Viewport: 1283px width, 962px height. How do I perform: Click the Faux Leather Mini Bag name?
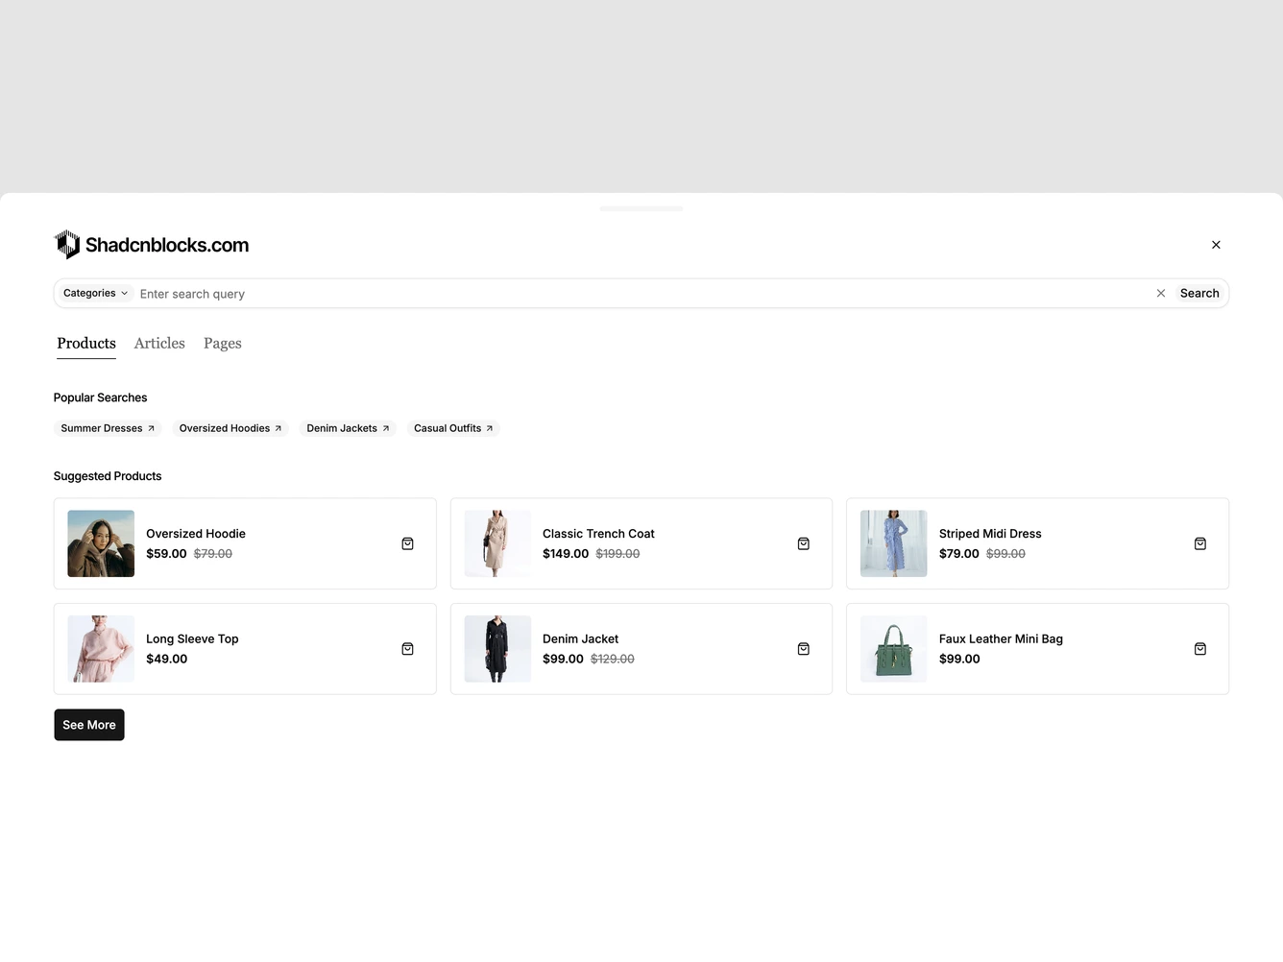tap(1001, 639)
